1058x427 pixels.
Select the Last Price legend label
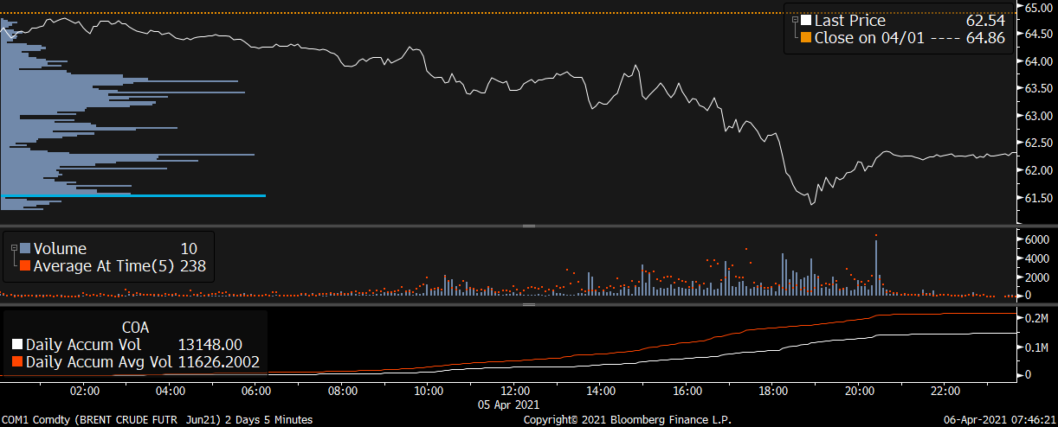pyautogui.click(x=850, y=21)
